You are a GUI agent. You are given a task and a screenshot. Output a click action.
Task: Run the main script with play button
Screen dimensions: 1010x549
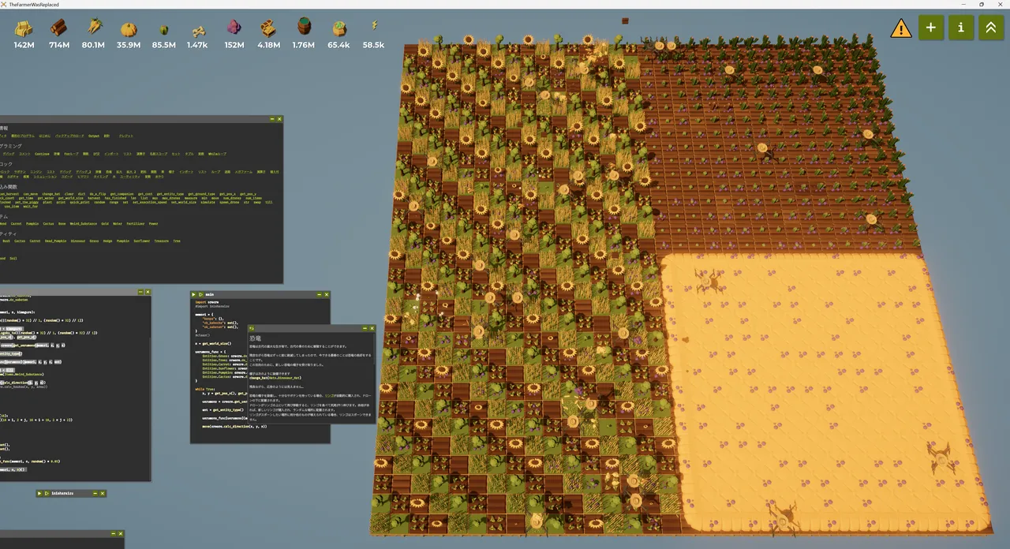(x=195, y=294)
